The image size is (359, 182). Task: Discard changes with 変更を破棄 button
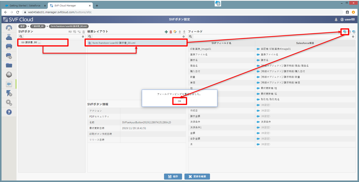(x=197, y=176)
